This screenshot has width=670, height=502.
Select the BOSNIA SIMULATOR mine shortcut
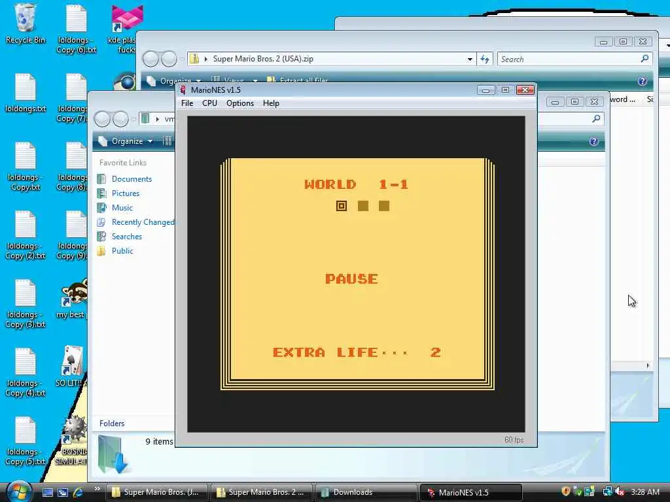(x=72, y=440)
